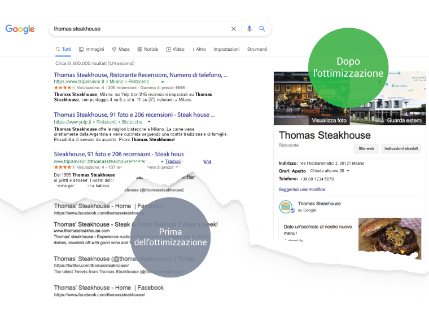The width and height of the screenshot is (429, 313).
Task: Open Thomas Steakhouse Ristorante Recensioni result
Action: tap(141, 75)
